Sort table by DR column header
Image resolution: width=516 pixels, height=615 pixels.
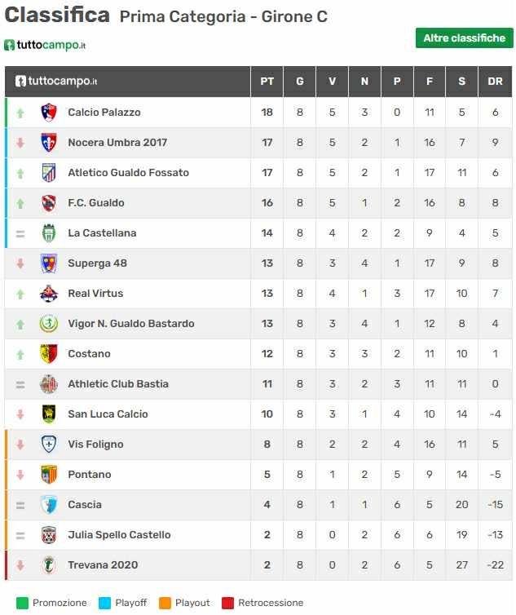[x=495, y=82]
